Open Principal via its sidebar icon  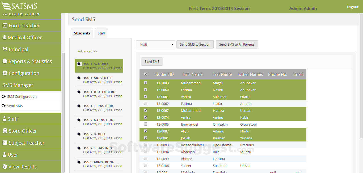[5, 49]
